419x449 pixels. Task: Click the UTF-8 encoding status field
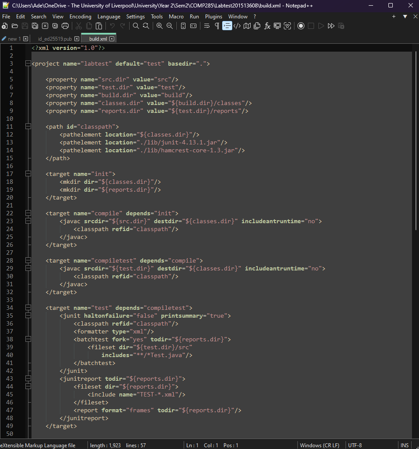(355, 445)
